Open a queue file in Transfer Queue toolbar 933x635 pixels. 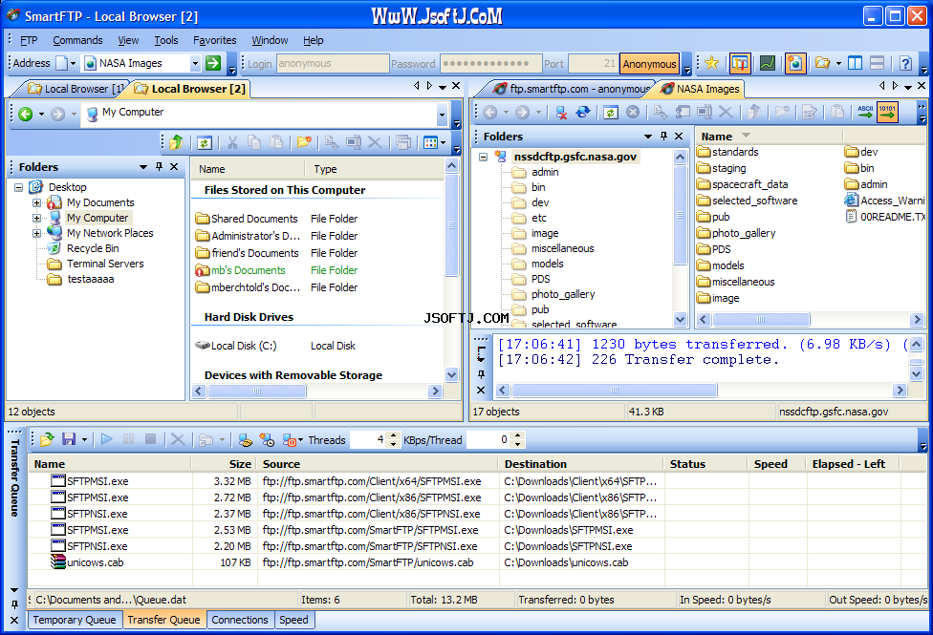(x=47, y=439)
